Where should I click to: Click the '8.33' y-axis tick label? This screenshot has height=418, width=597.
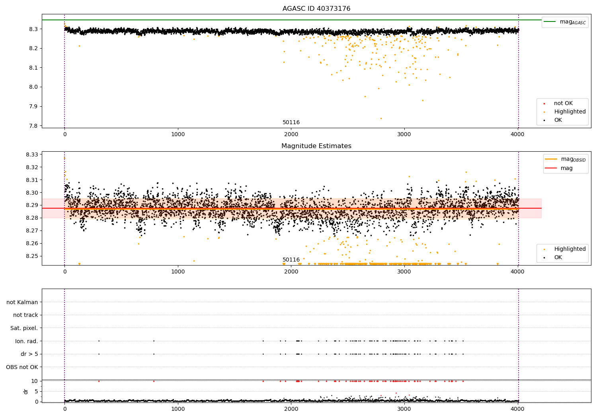(x=32, y=154)
